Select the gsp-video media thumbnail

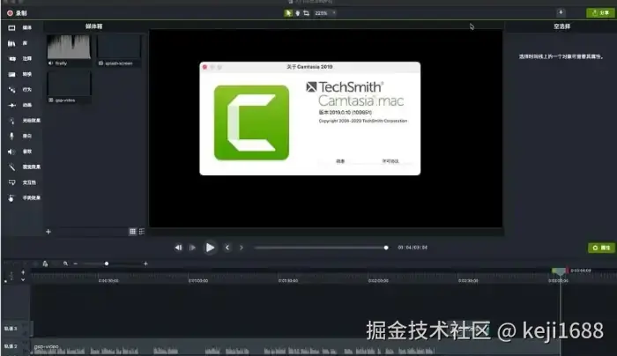pyautogui.click(x=69, y=85)
